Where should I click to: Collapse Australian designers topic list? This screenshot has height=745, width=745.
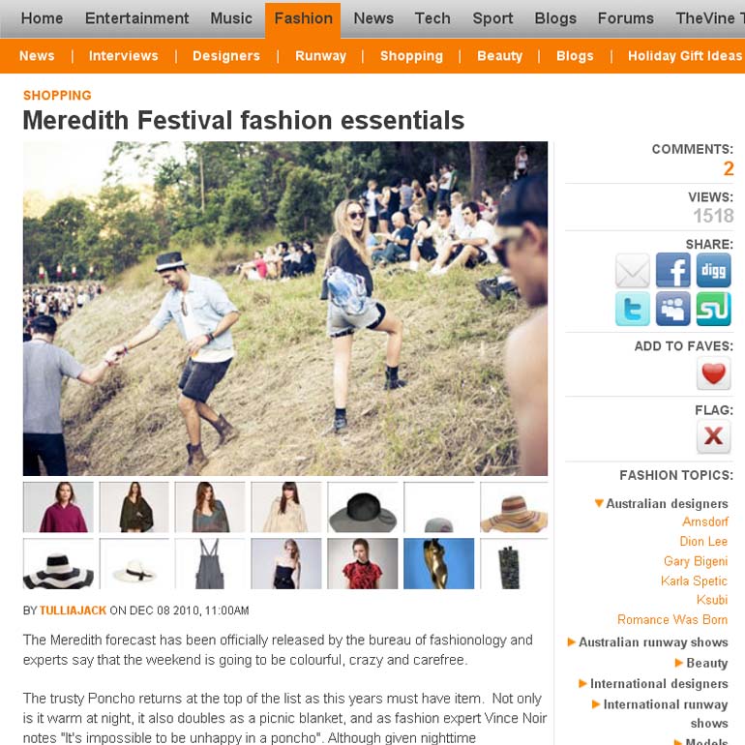pos(661,503)
